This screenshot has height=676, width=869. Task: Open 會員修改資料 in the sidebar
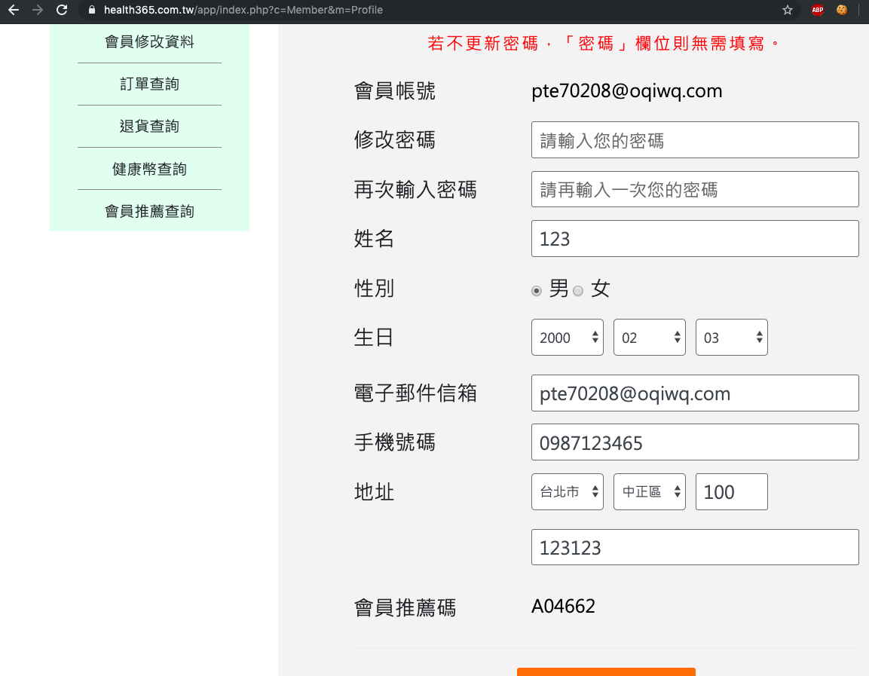coord(150,42)
